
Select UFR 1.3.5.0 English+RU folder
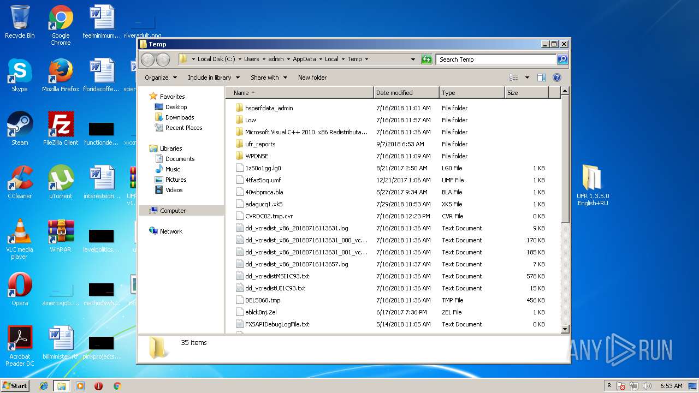(593, 186)
